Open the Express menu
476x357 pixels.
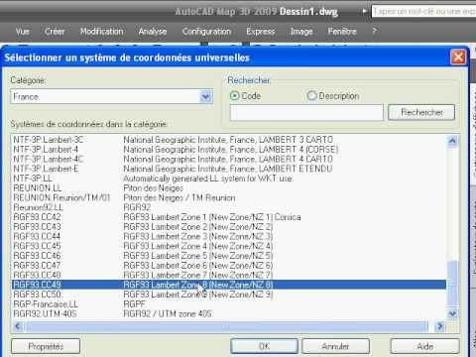[261, 32]
